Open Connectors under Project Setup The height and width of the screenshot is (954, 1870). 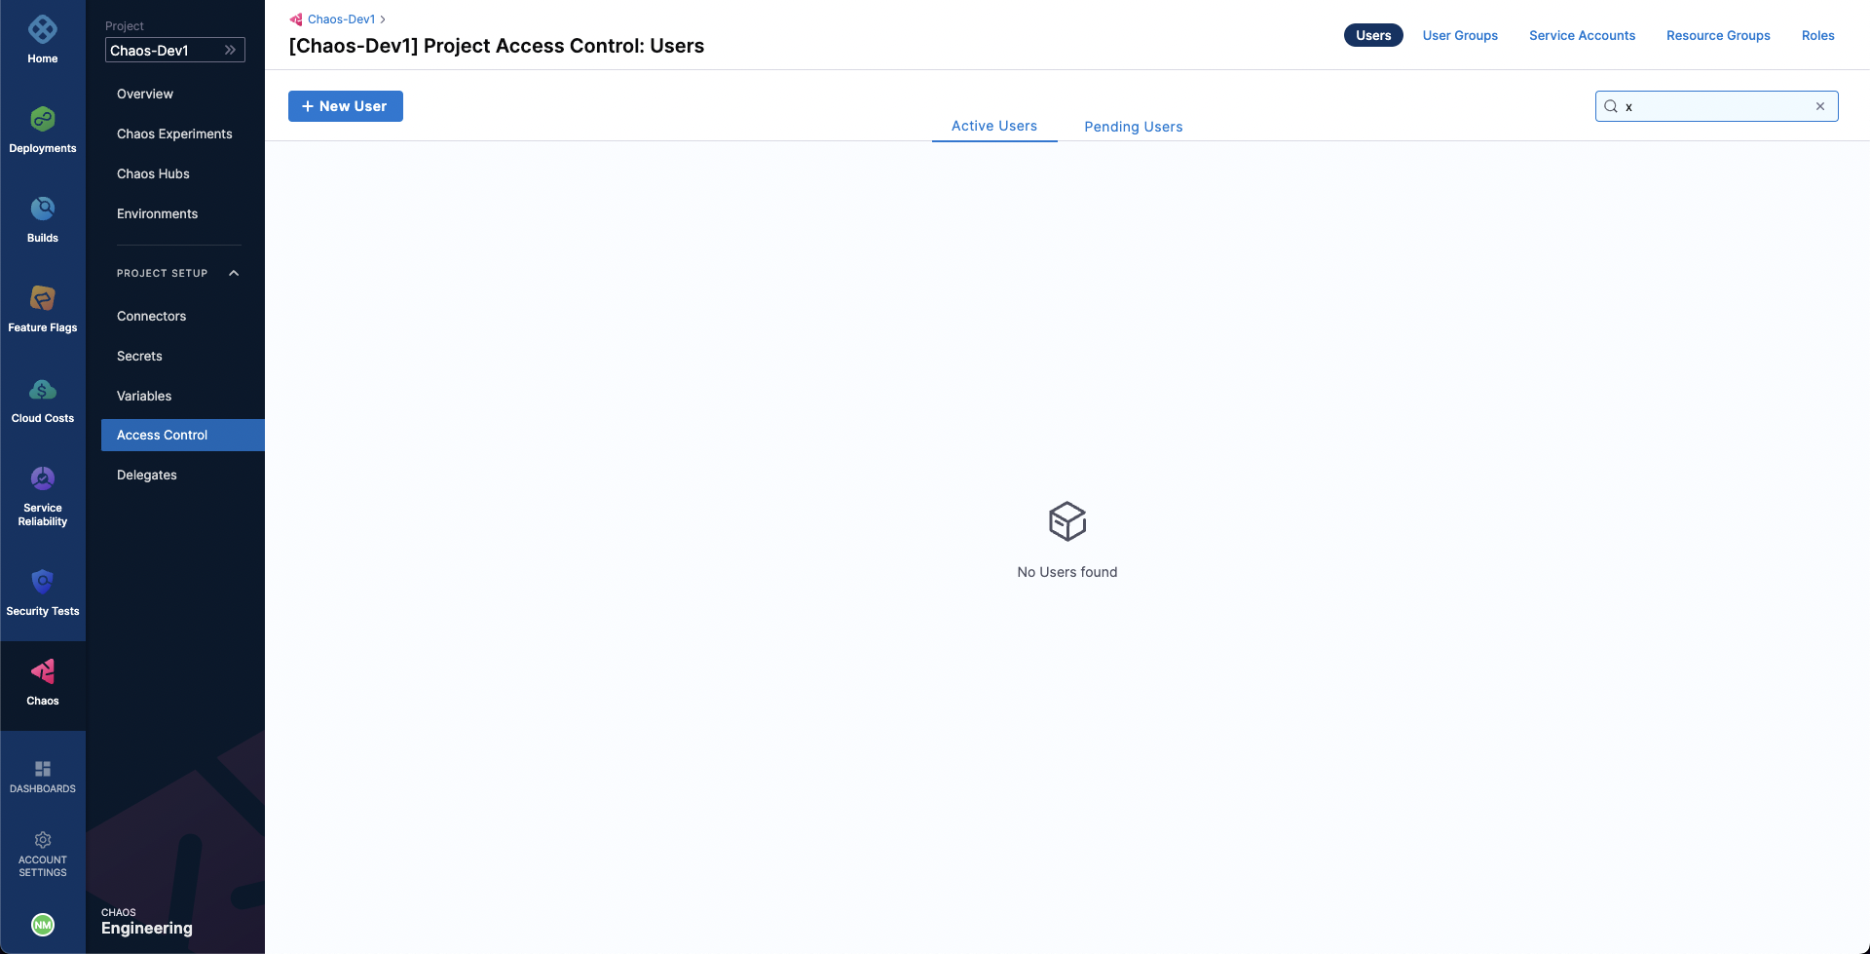[x=151, y=316]
